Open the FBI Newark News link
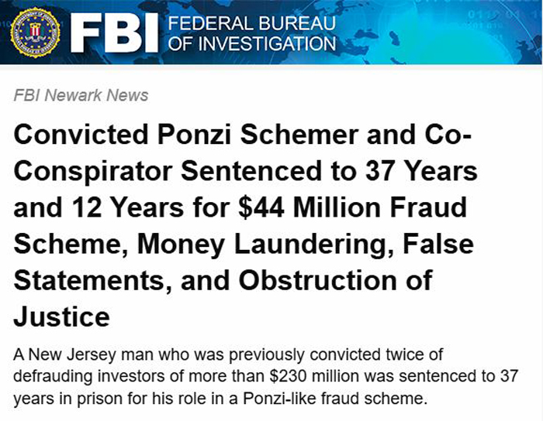 pyautogui.click(x=81, y=95)
